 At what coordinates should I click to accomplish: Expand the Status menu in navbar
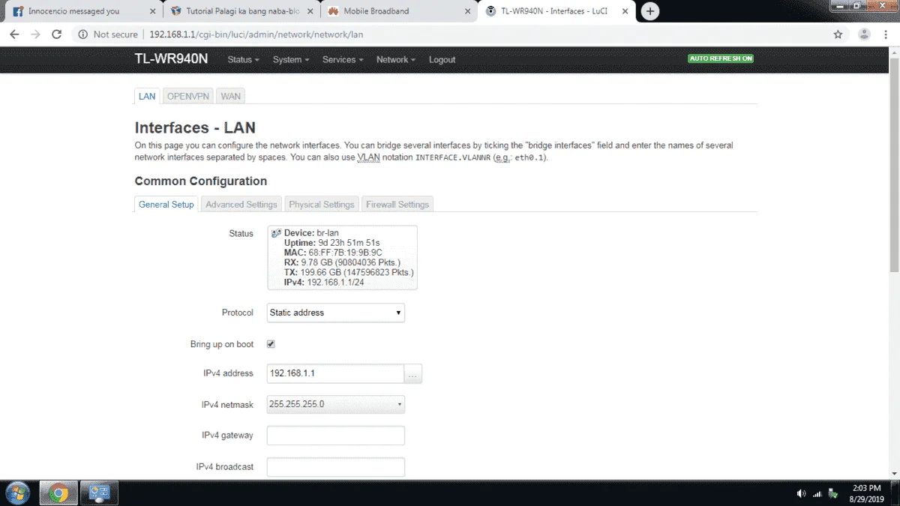pos(243,59)
